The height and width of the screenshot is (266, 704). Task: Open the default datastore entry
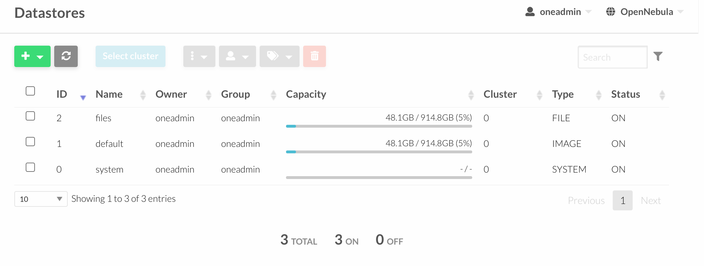(109, 144)
